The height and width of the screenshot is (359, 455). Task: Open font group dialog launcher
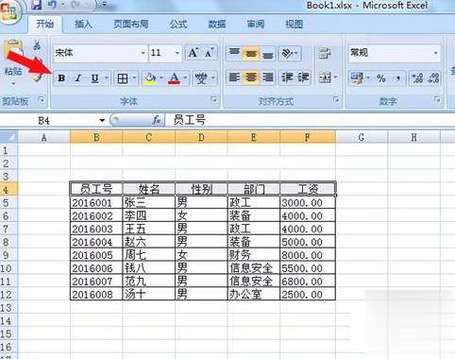tap(214, 100)
